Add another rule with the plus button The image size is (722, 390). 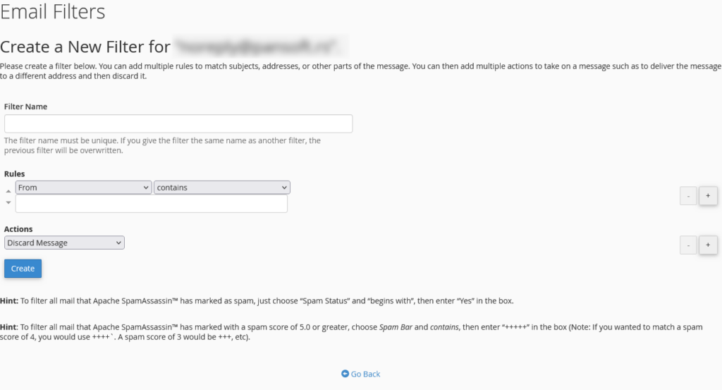click(708, 196)
